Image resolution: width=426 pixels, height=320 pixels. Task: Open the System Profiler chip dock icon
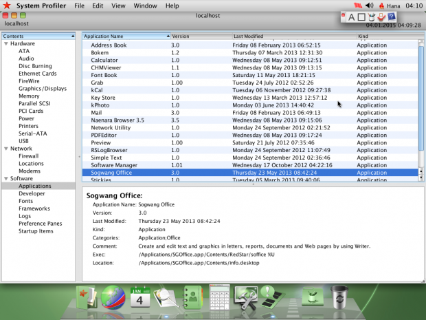tap(271, 297)
